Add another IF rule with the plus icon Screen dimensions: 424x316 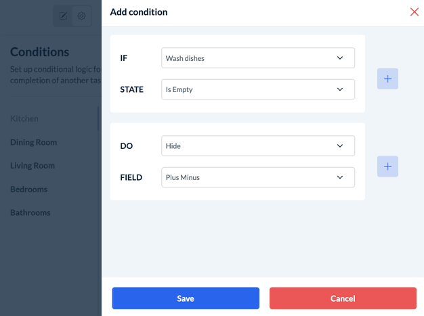[x=387, y=78]
